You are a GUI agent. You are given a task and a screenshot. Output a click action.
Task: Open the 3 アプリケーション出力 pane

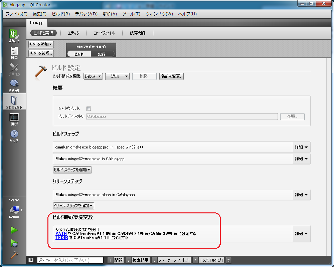click(x=171, y=260)
